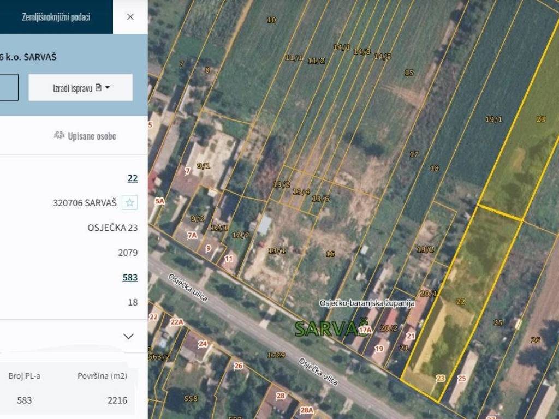Click the people icon for Upisane osobe

(59, 135)
